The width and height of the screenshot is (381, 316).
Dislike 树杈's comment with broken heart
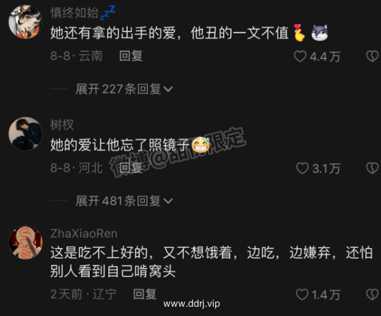pos(372,168)
